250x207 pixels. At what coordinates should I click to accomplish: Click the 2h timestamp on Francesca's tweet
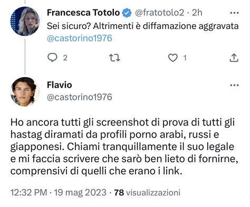click(x=197, y=13)
